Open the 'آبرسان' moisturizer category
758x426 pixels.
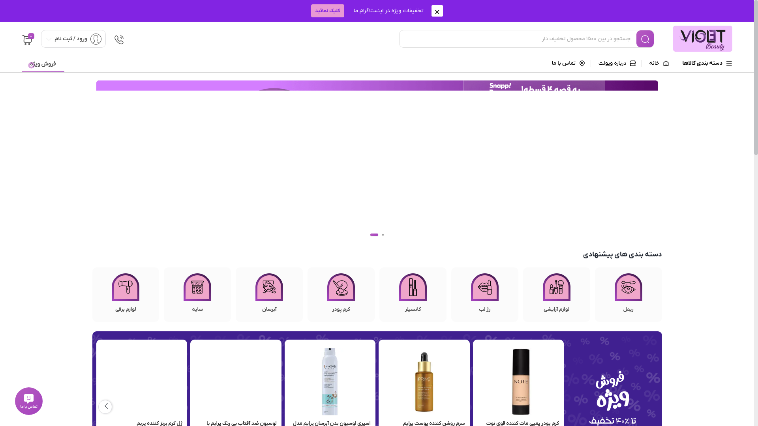pos(269,295)
